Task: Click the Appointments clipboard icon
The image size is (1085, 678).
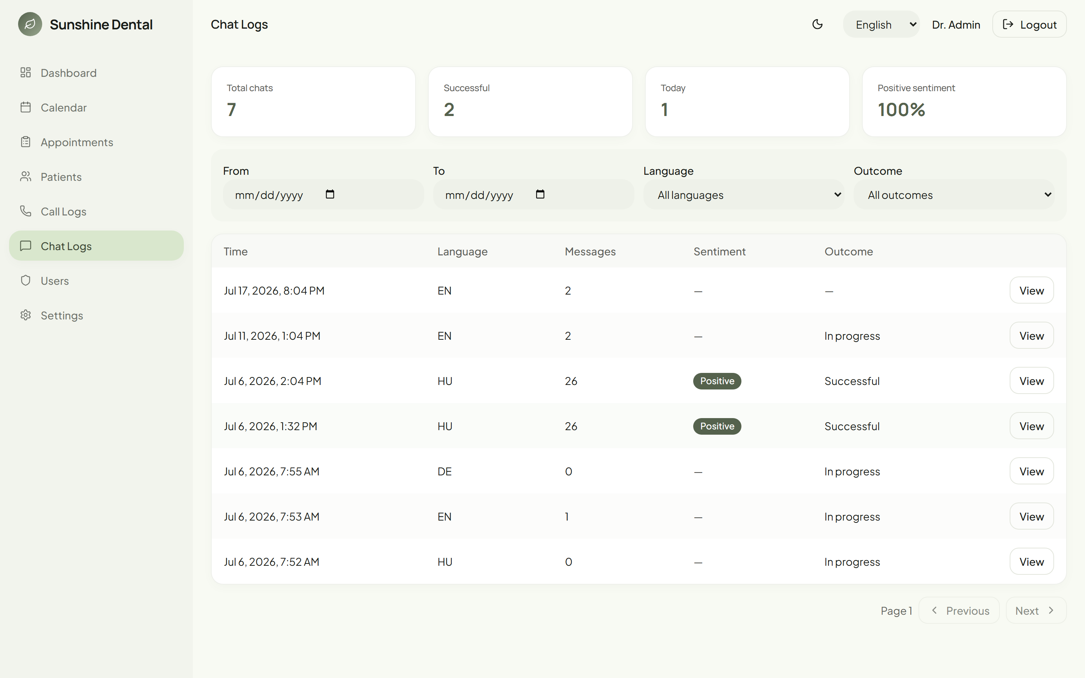Action: point(26,142)
